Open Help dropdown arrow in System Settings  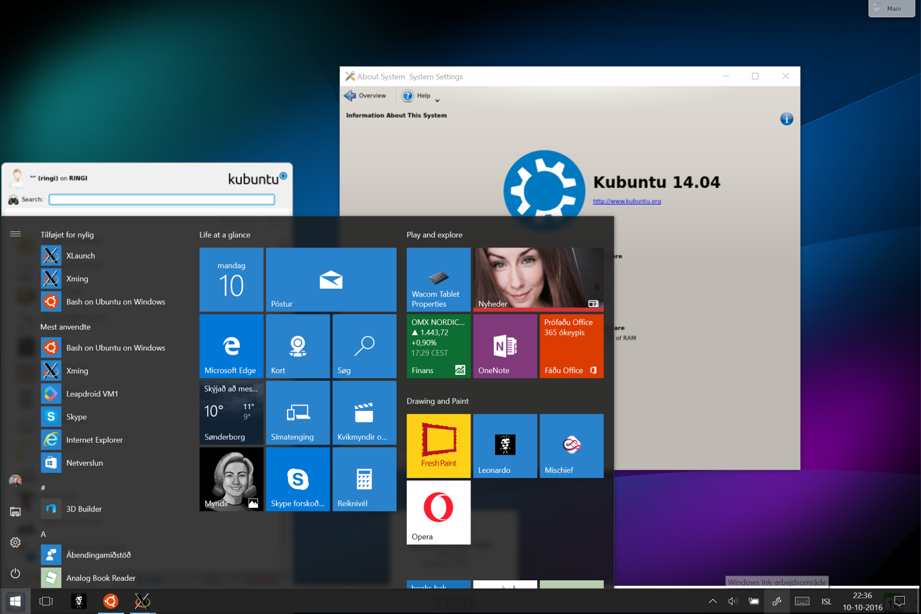(437, 101)
